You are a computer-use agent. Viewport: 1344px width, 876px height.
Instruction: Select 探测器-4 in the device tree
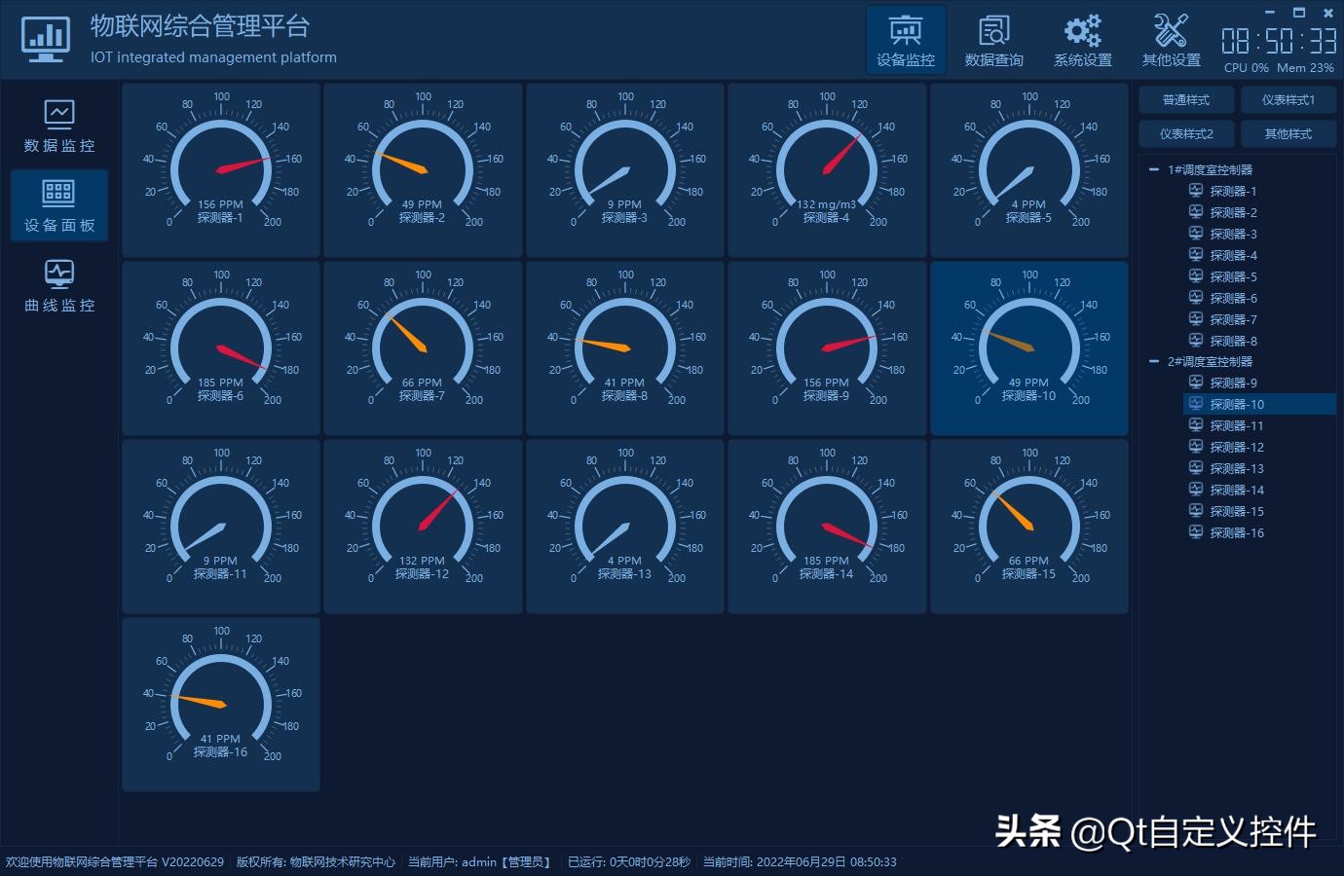tap(1233, 255)
